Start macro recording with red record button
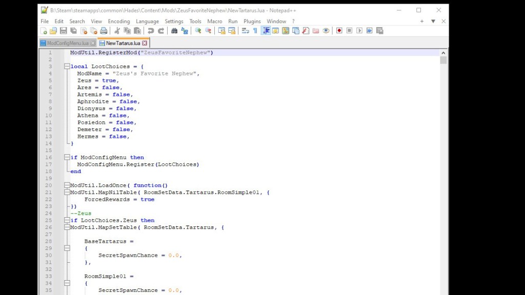Screen dimensions: 525x295 [x=339, y=31]
